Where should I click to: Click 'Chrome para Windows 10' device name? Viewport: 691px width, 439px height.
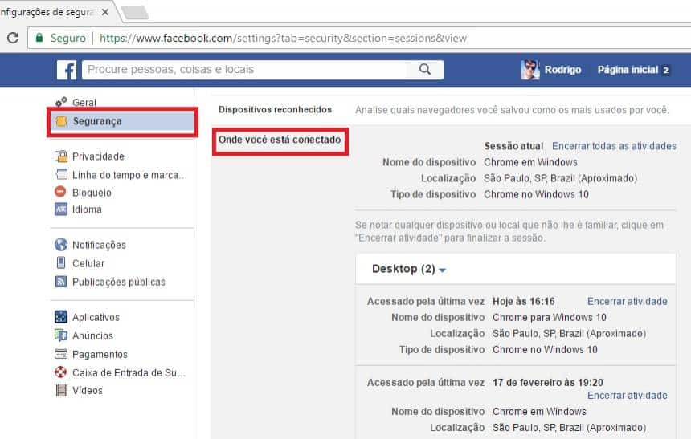point(550,317)
